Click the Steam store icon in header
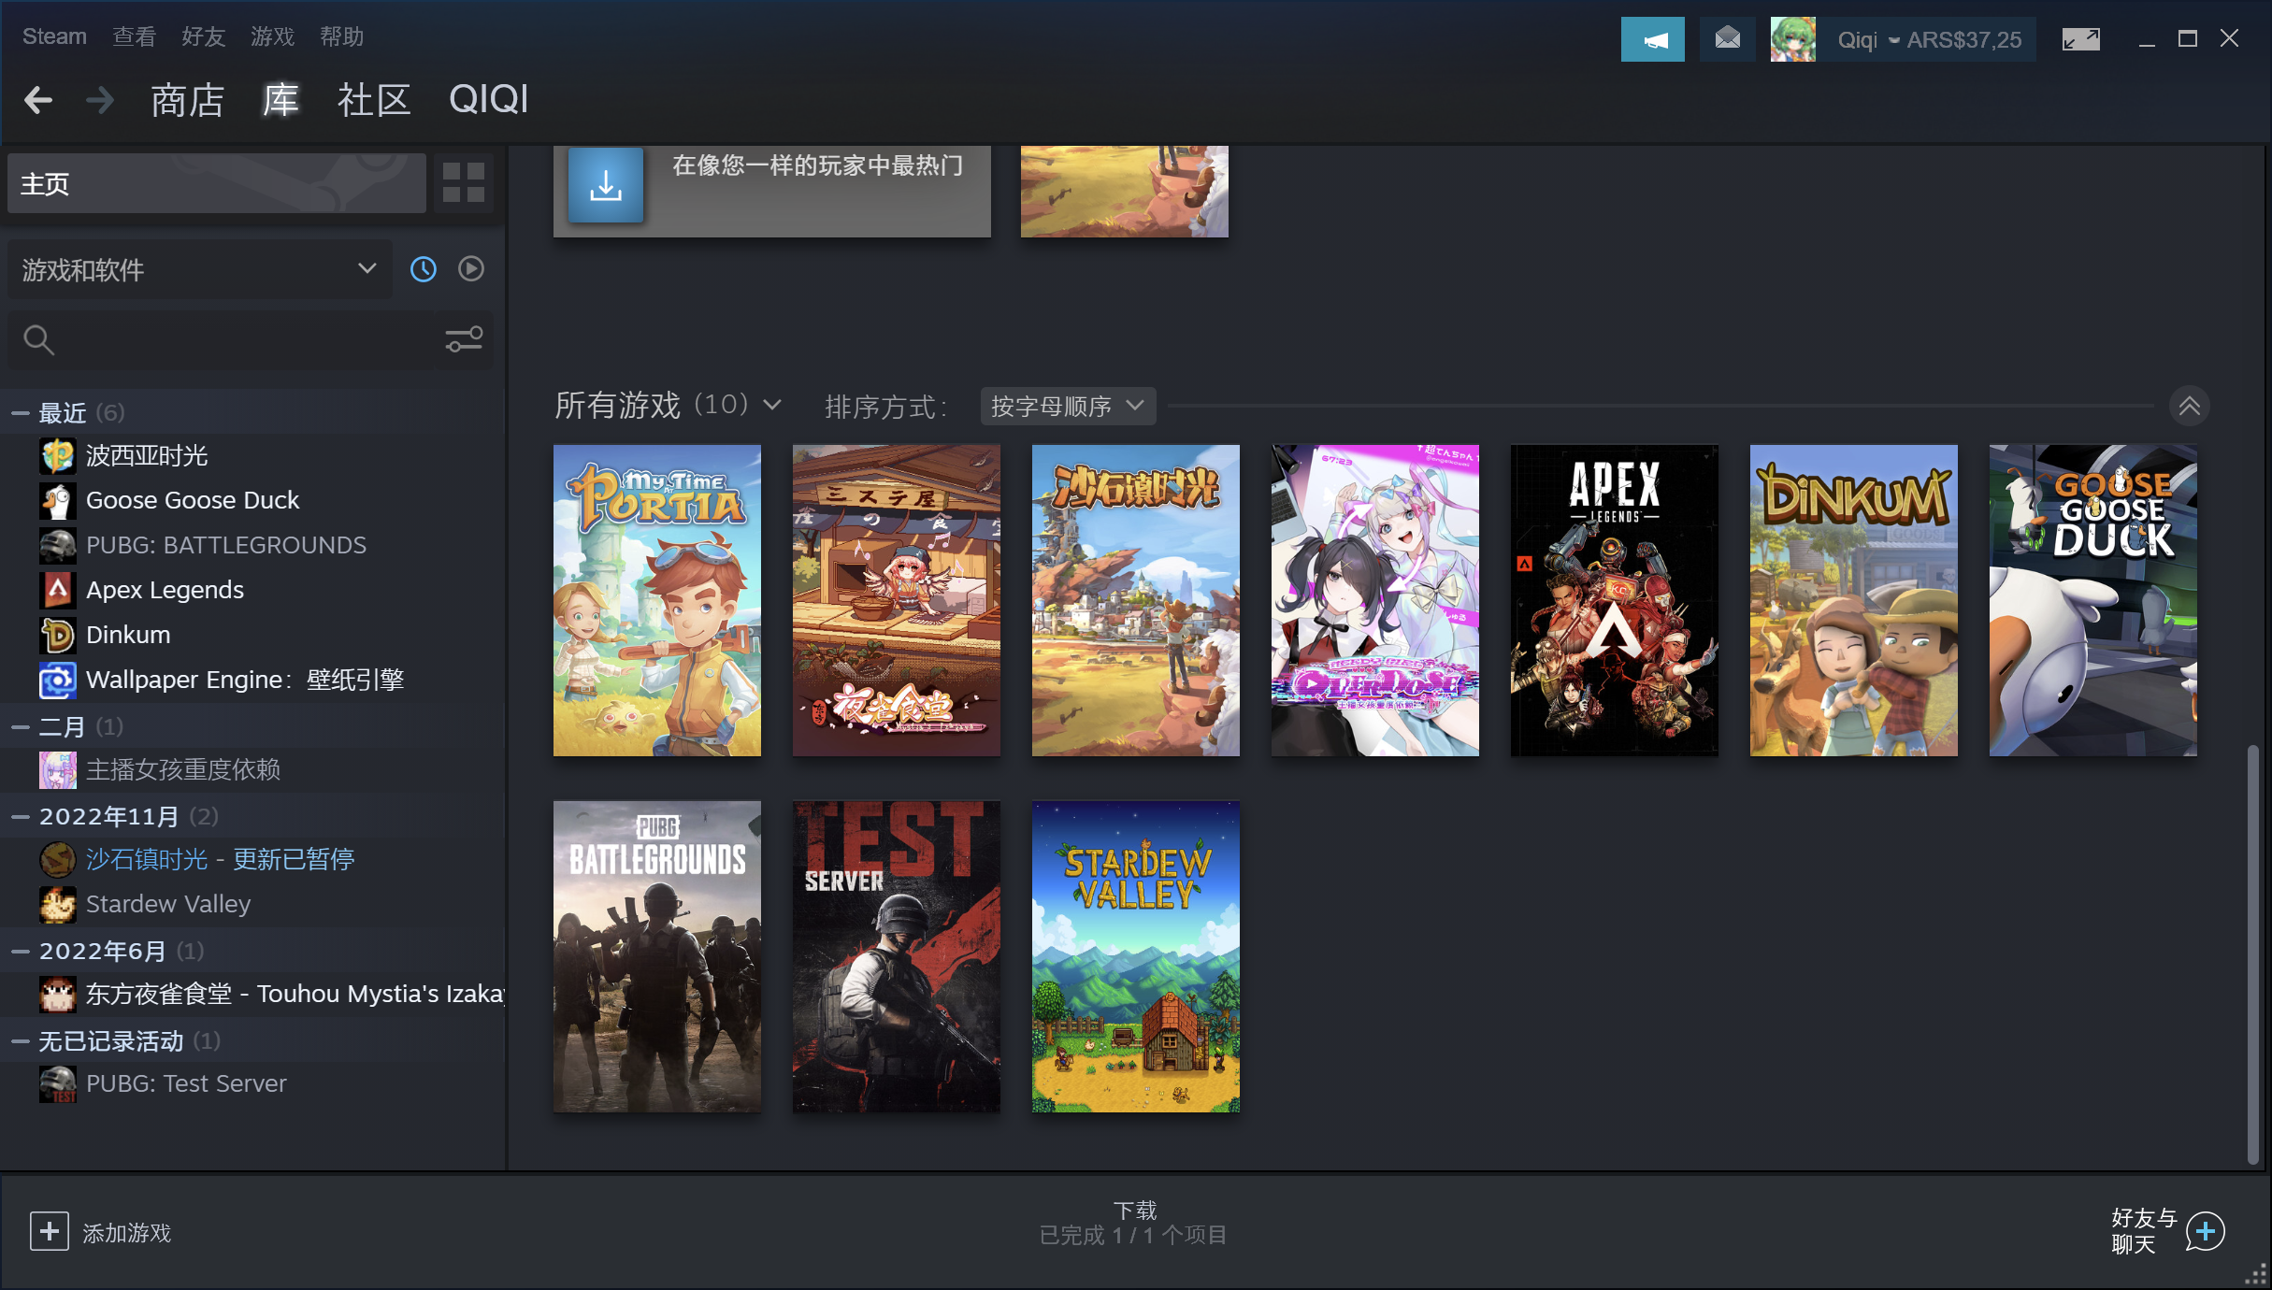This screenshot has height=1290, width=2272. coord(184,98)
